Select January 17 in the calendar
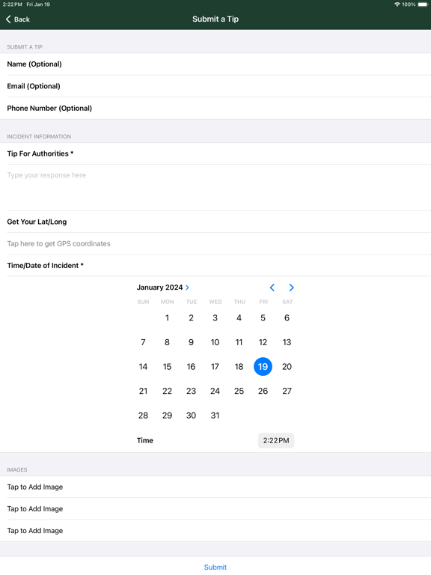Viewport: 431px width, 575px height. pos(215,367)
